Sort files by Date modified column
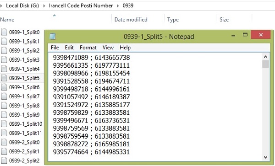 click(131, 19)
